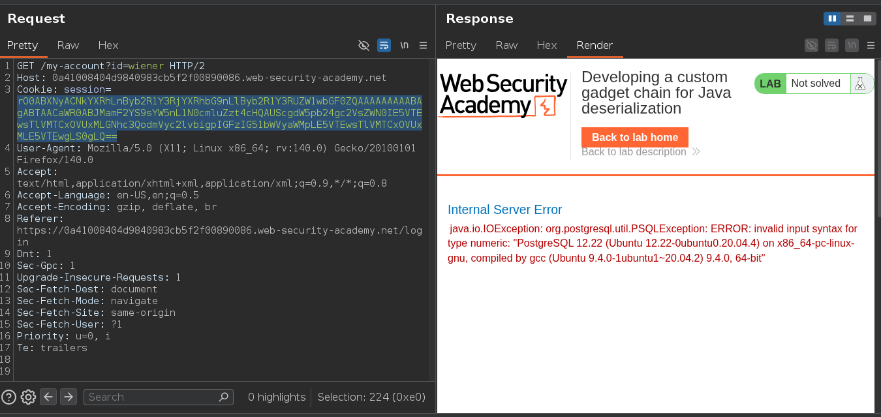Click the Priority header line
Viewport: 881px width, 417px height.
(64, 336)
